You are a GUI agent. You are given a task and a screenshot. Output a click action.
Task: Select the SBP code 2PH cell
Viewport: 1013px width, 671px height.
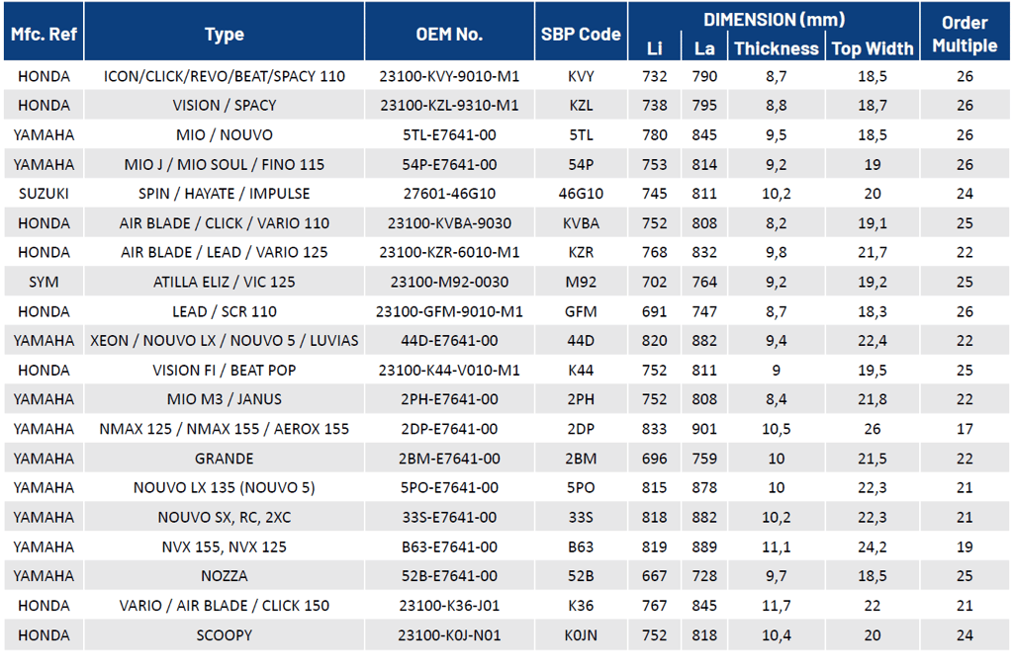(x=581, y=399)
